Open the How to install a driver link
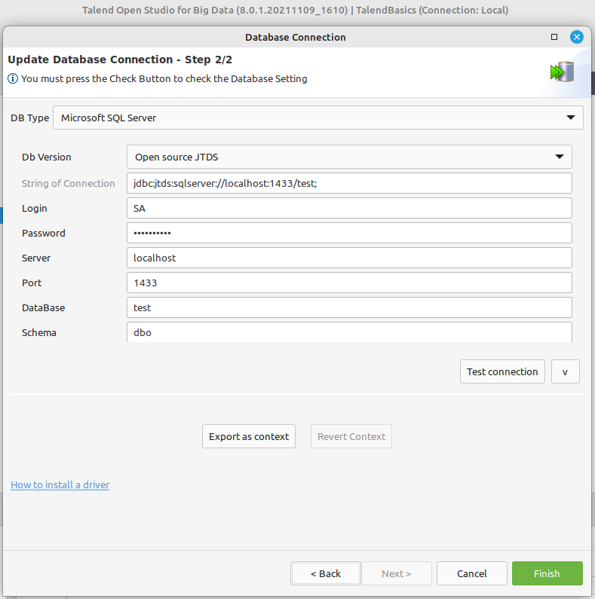Screen dimensions: 595x599 [x=60, y=484]
